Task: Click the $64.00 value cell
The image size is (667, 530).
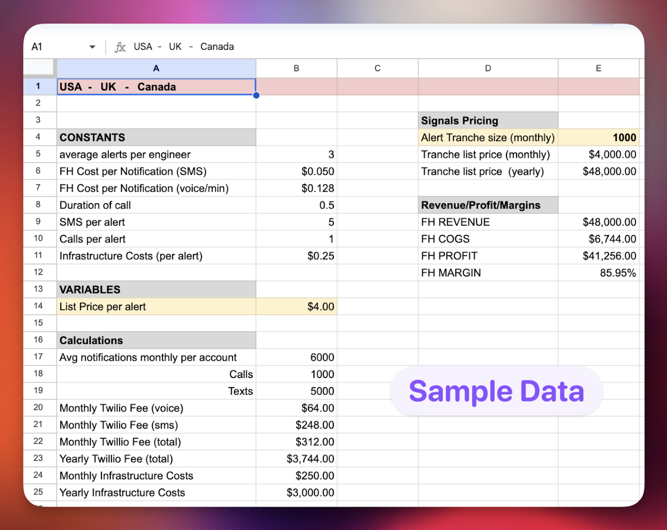Action: (x=296, y=408)
